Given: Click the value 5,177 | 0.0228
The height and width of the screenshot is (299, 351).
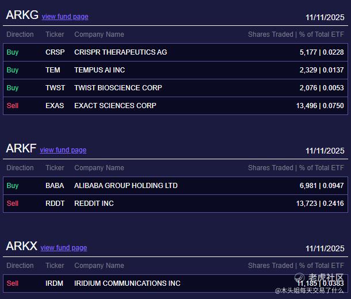Looking at the screenshot, I should coord(322,52).
